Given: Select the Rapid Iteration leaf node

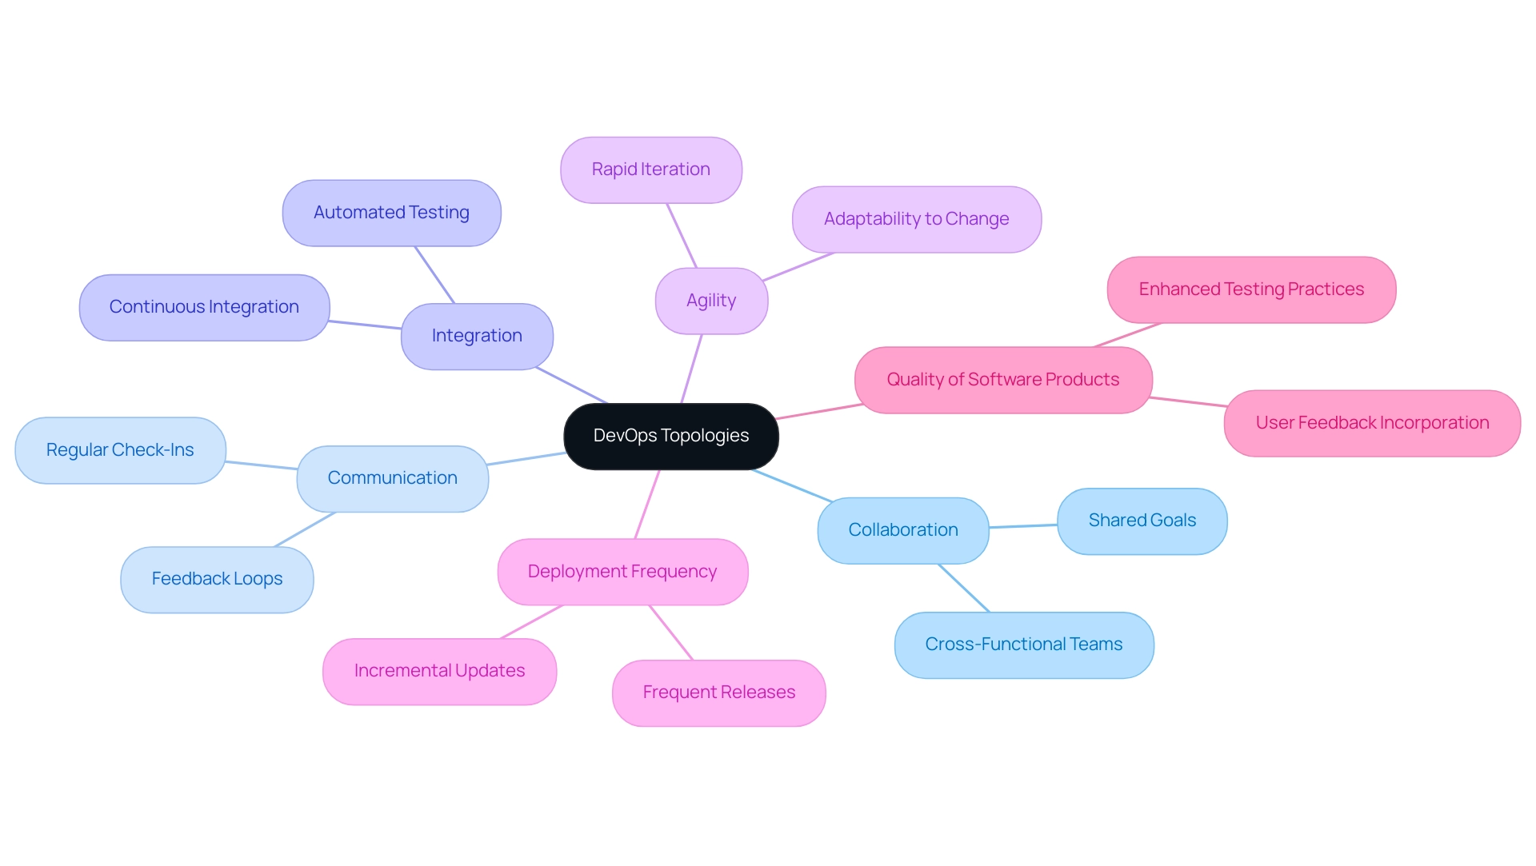Looking at the screenshot, I should click(653, 165).
